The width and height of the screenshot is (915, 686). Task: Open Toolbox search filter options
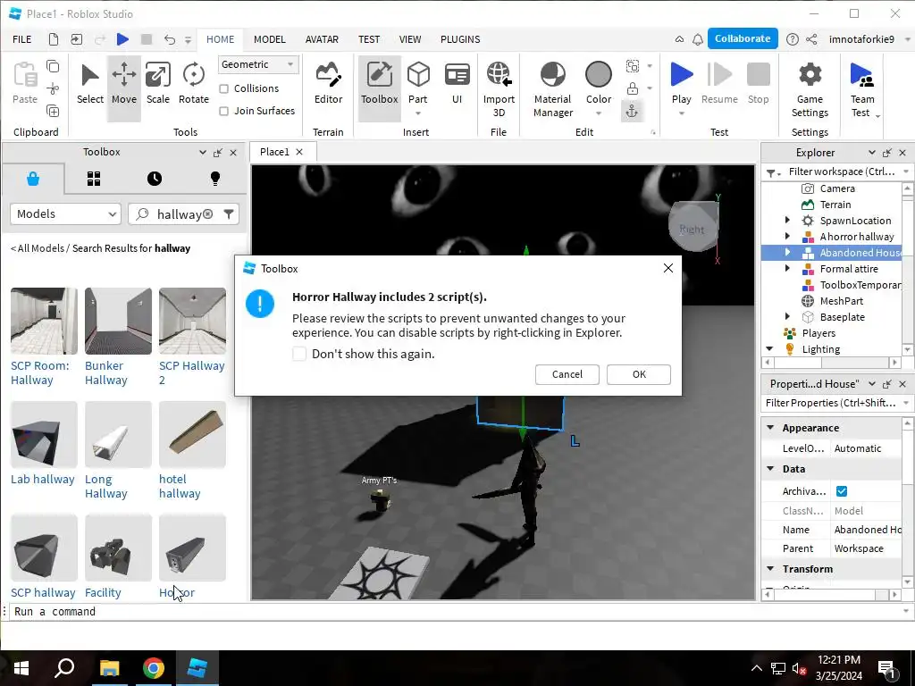[x=229, y=214]
